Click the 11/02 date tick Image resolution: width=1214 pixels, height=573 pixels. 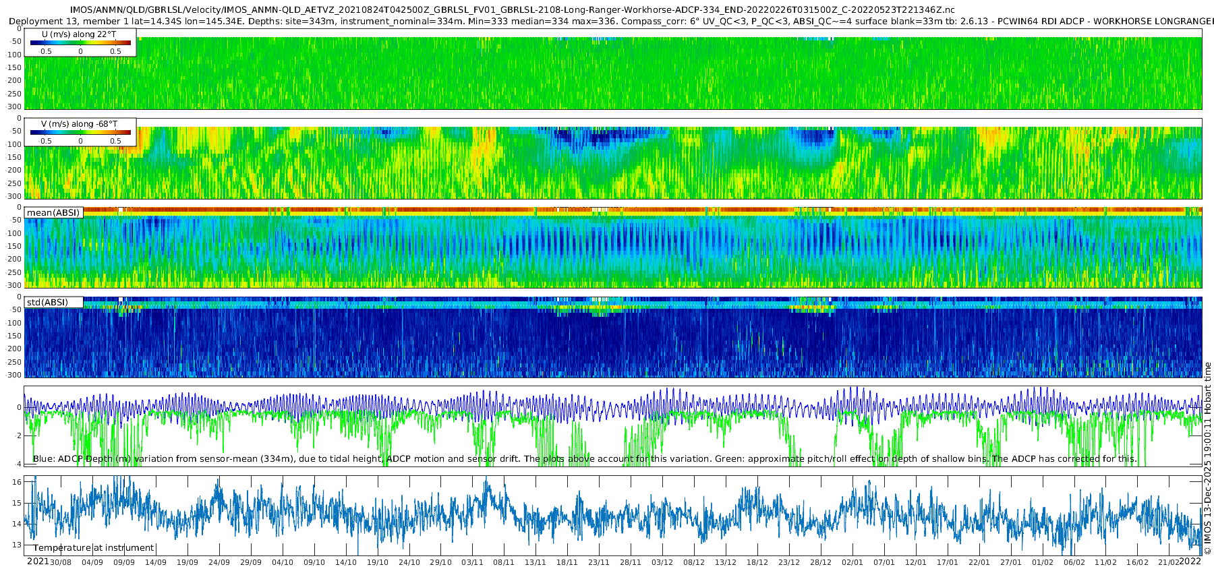point(1106,562)
